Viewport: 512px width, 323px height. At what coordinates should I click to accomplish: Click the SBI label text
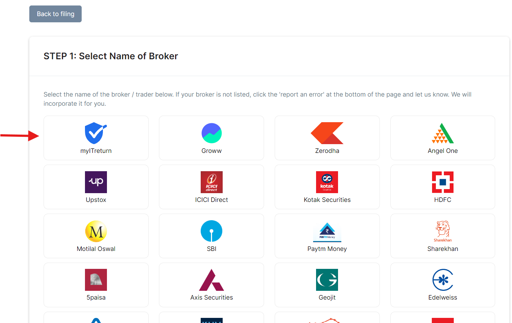pyautogui.click(x=212, y=249)
